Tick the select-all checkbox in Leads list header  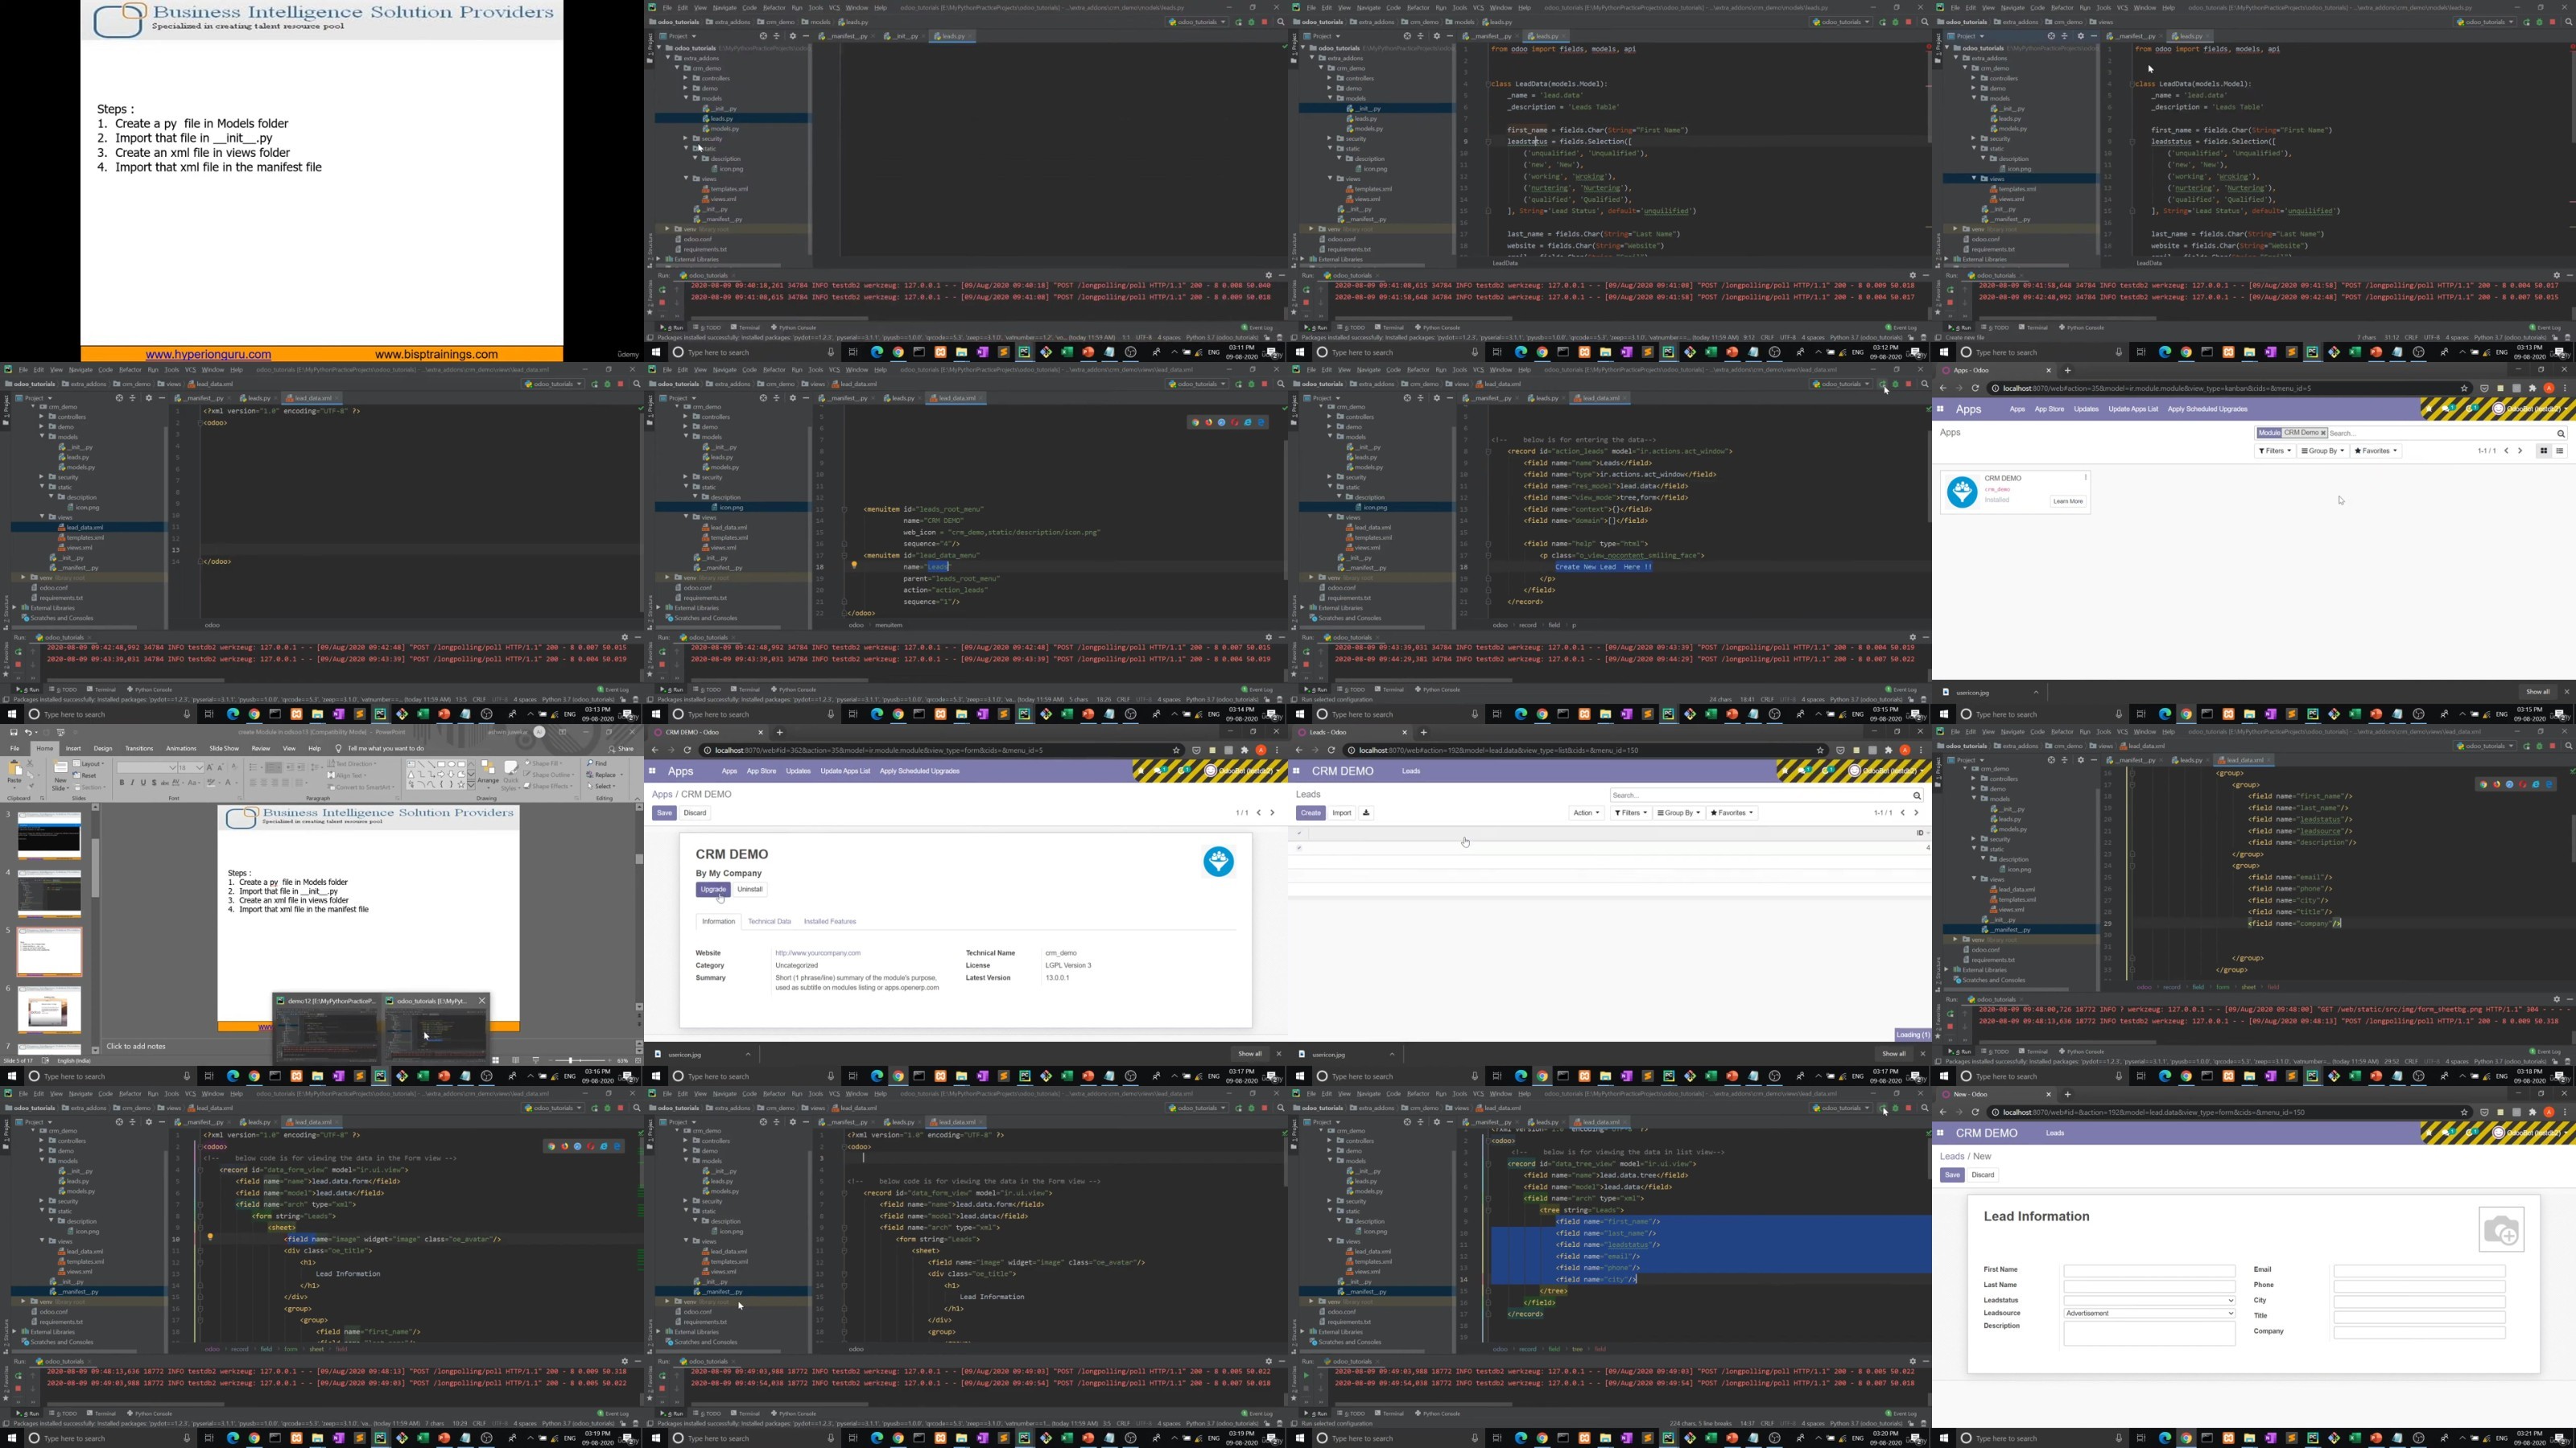pos(1299,833)
